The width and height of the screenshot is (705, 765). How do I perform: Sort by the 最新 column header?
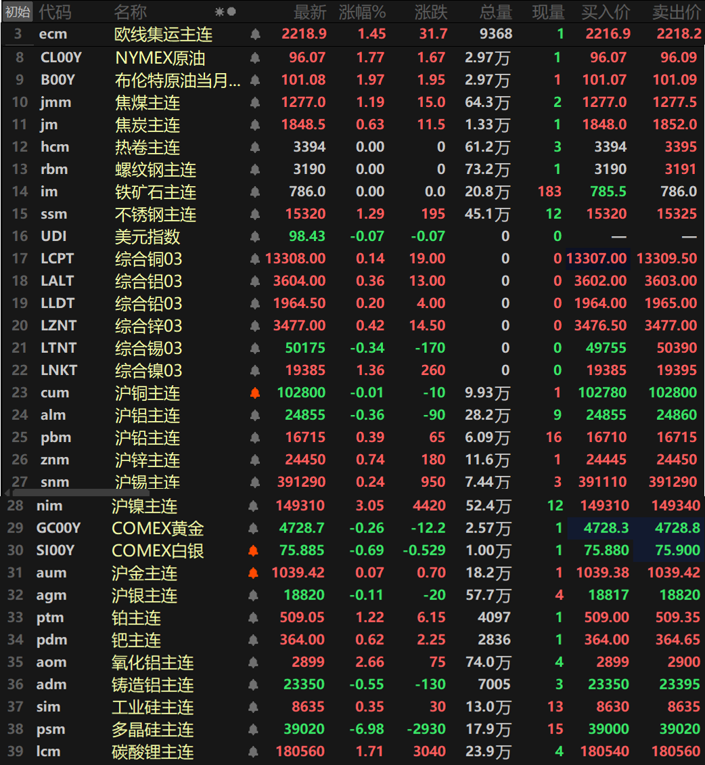tap(310, 12)
